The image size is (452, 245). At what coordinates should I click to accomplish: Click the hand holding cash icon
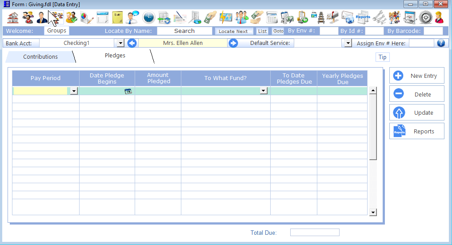210,18
